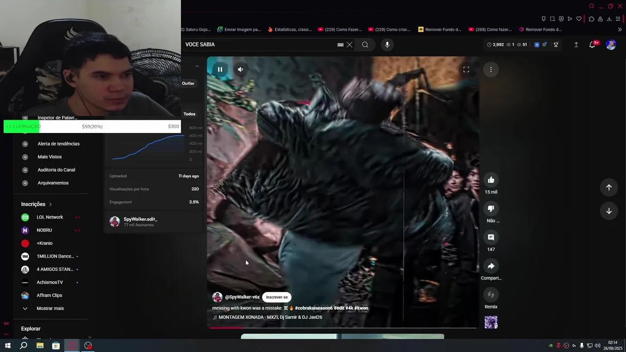Pause the playing Shorts video
This screenshot has height=352, width=626.
point(220,69)
